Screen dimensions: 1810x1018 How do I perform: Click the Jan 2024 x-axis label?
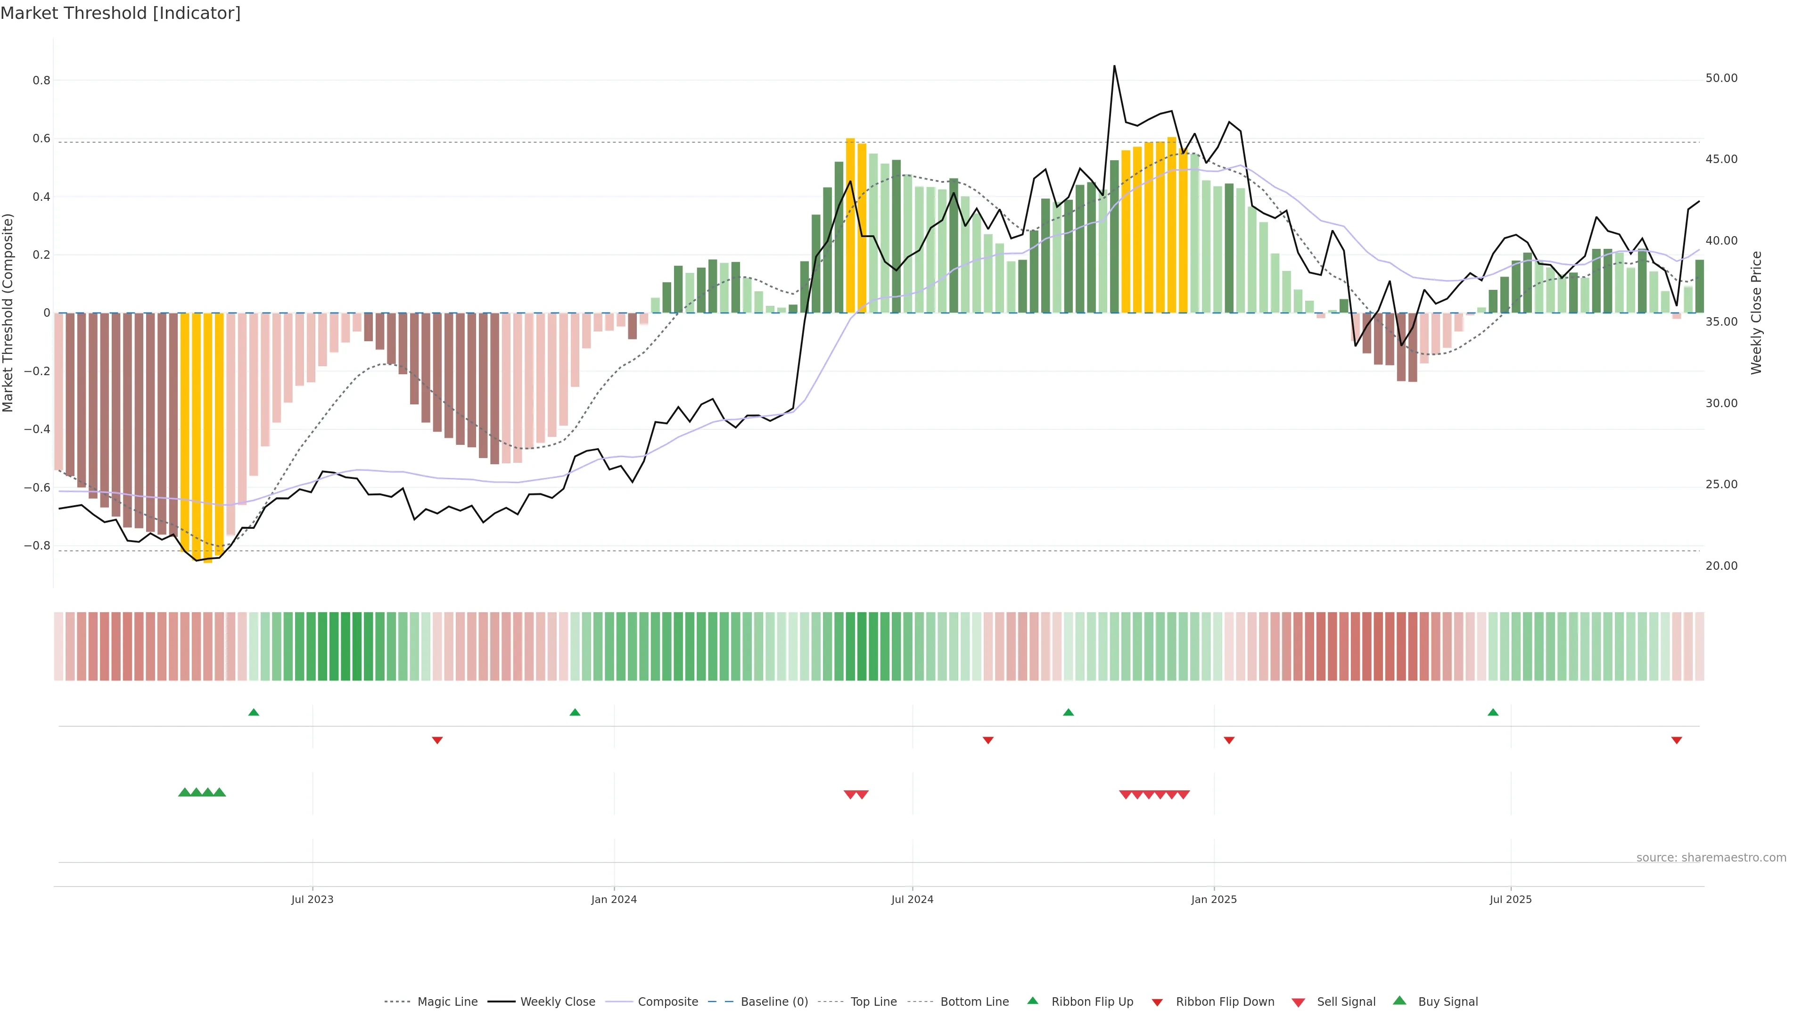point(613,899)
